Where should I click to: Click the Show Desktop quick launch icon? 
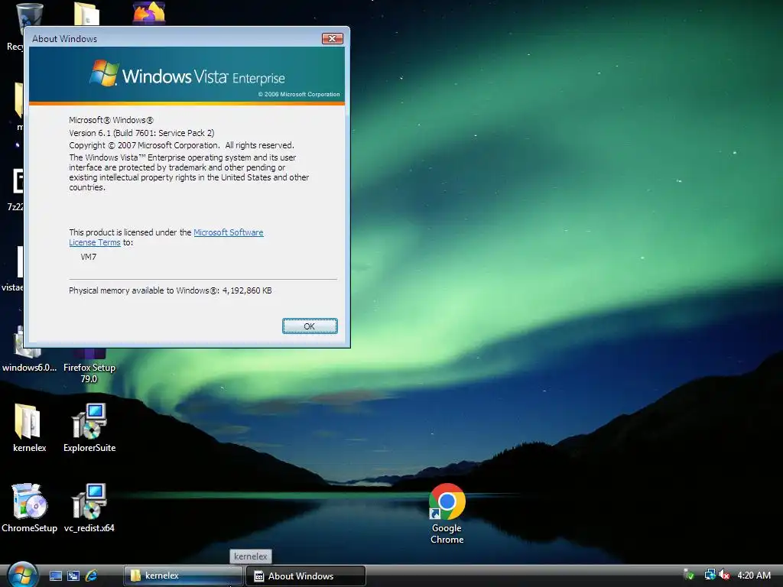tap(56, 576)
